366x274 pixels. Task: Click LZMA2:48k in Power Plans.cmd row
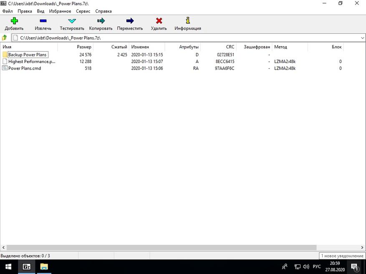285,68
